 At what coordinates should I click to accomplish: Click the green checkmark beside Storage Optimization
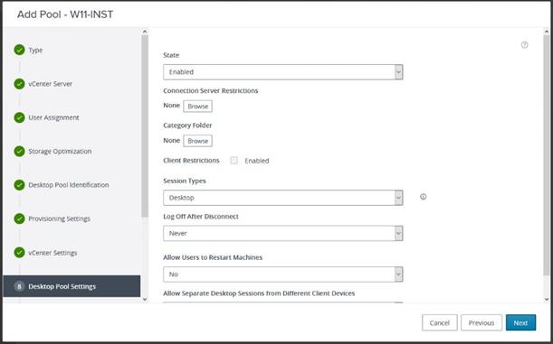[x=19, y=152]
